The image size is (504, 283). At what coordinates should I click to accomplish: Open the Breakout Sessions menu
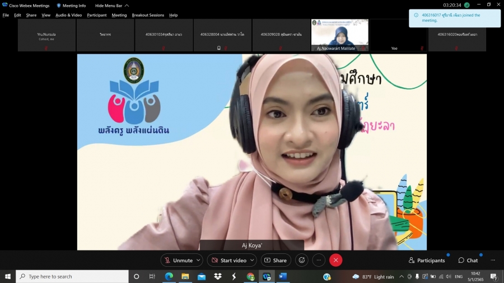[x=148, y=15]
